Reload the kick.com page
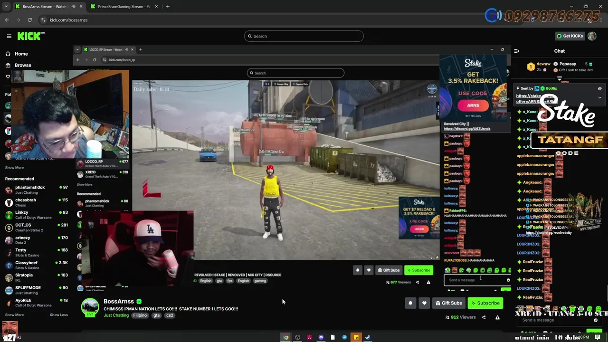The width and height of the screenshot is (608, 342). coord(29,20)
